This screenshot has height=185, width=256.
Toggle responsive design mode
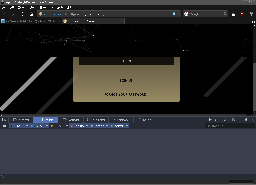point(225,120)
